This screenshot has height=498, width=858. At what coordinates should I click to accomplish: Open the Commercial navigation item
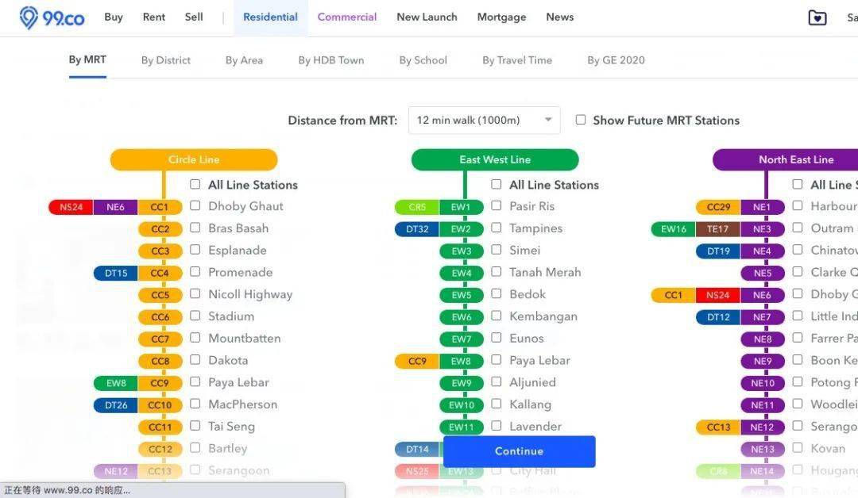coord(347,17)
